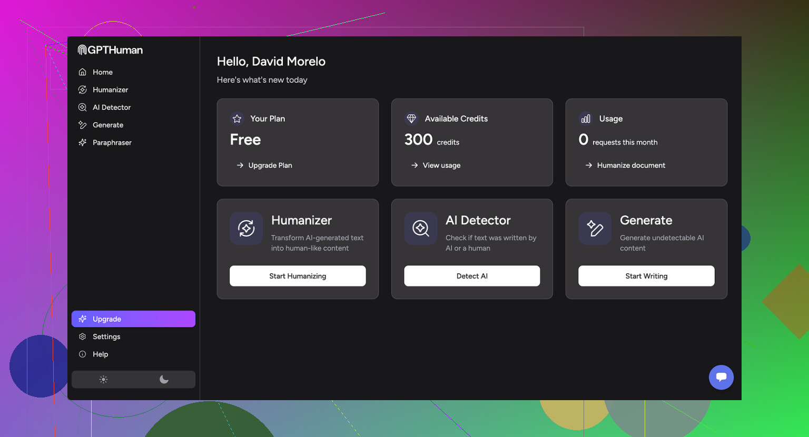Open Settings from the sidebar
This screenshot has width=809, height=437.
[106, 337]
